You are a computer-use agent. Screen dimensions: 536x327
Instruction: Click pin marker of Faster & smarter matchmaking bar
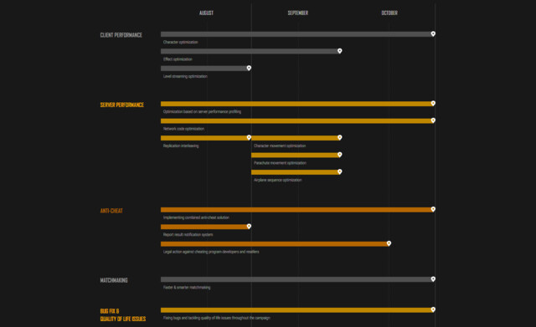(x=433, y=278)
